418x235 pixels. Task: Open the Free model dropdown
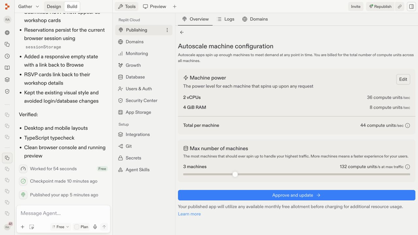click(x=61, y=227)
